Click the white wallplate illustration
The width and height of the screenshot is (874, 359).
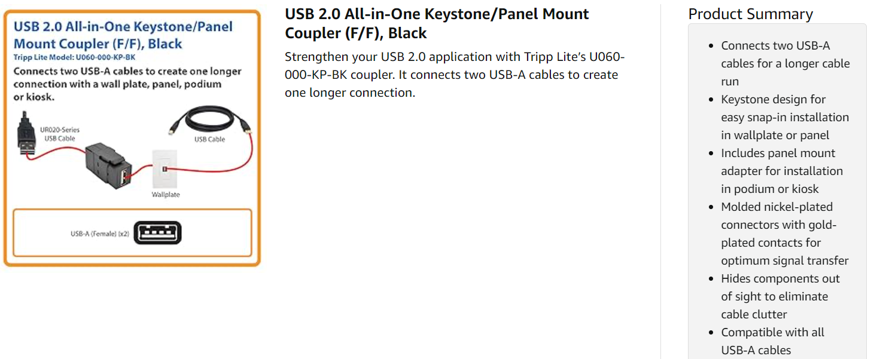point(165,170)
